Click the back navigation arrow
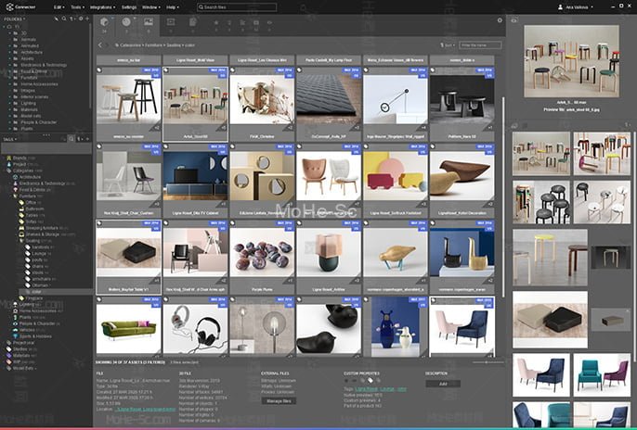 (x=100, y=44)
